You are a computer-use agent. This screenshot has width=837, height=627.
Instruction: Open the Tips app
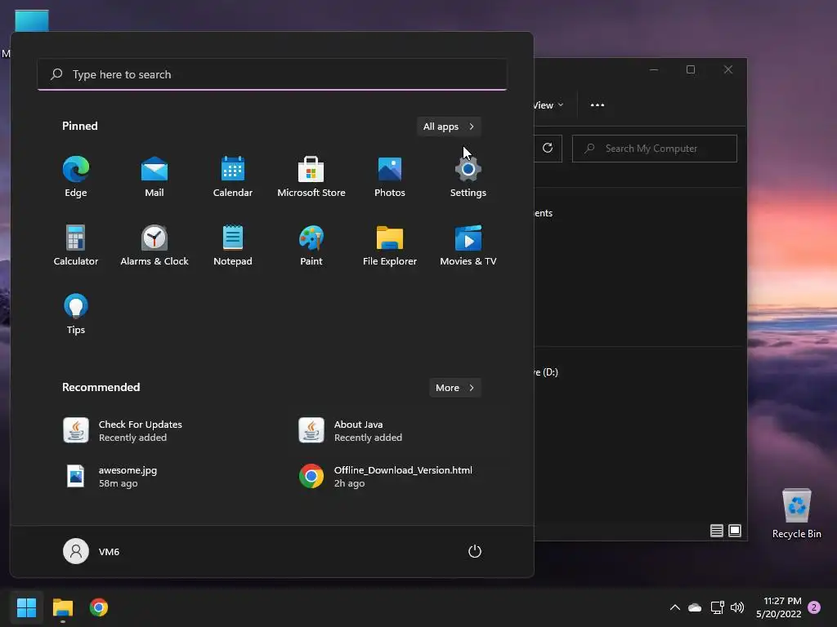tap(76, 314)
